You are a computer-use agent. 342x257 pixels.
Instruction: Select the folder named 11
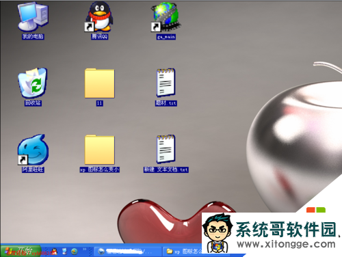coord(99,83)
